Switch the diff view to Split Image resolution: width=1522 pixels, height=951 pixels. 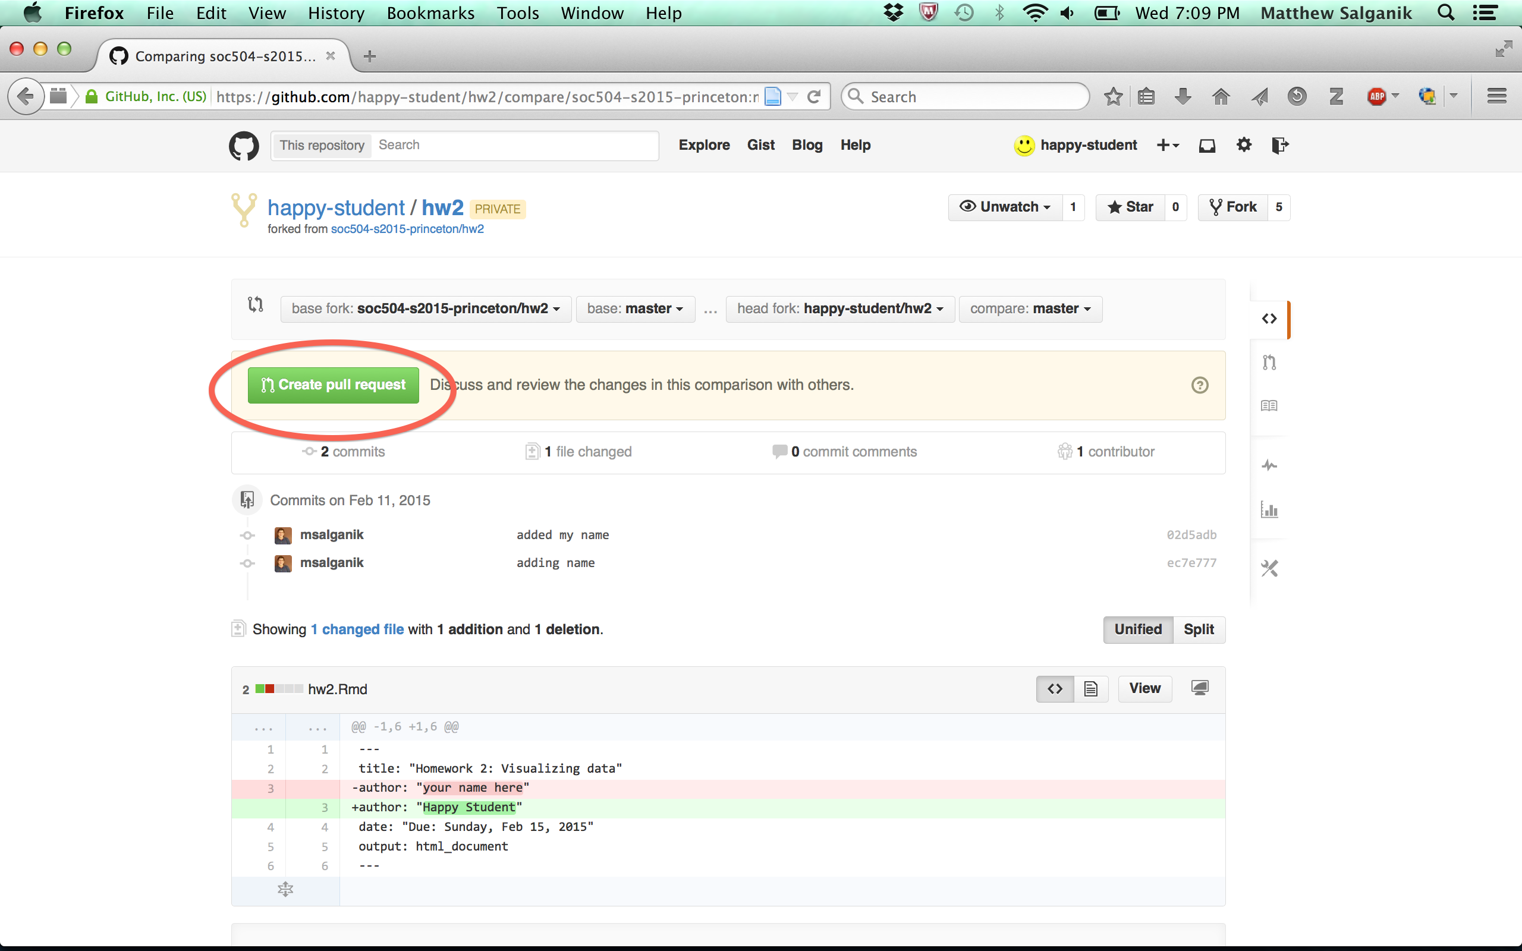pyautogui.click(x=1198, y=629)
